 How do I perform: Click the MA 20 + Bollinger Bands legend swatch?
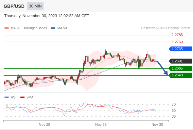point(7,28)
